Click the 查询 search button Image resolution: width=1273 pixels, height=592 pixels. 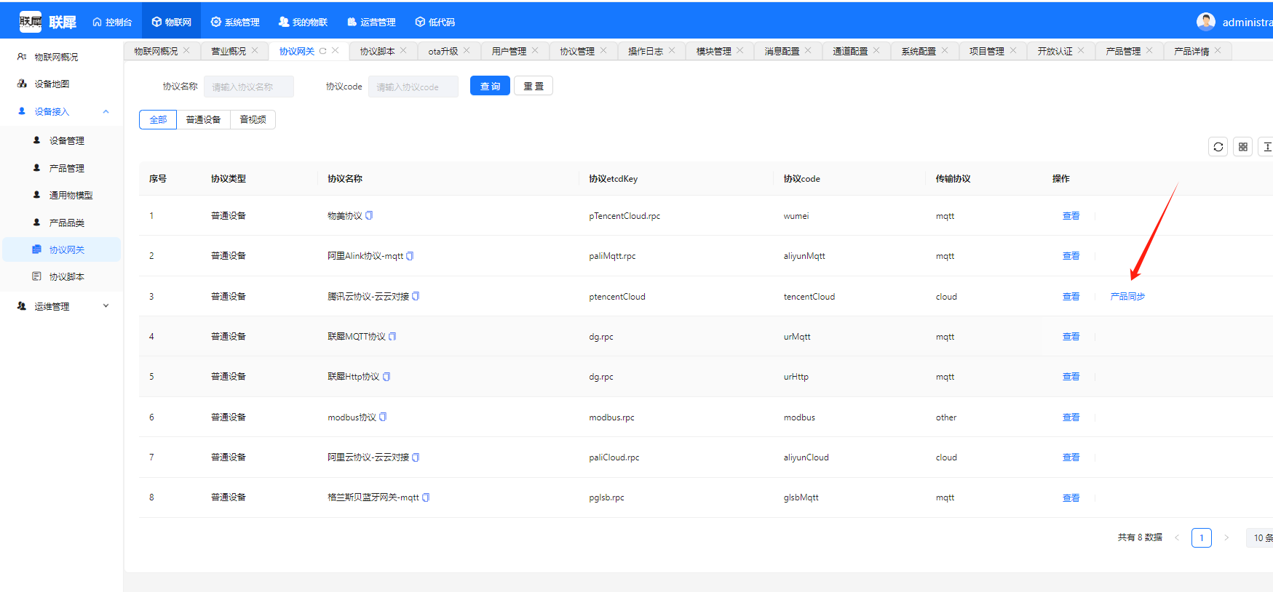pos(490,86)
